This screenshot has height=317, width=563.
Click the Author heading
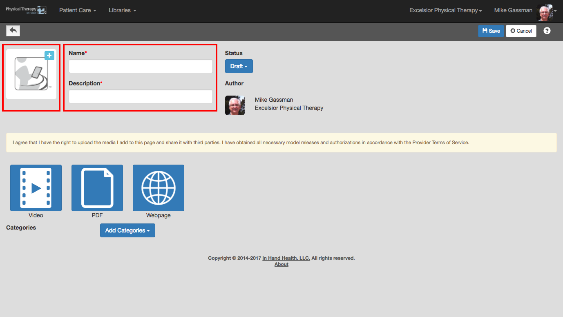pos(234,83)
